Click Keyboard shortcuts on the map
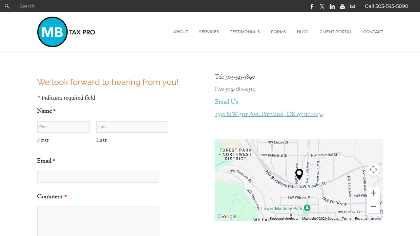The width and height of the screenshot is (420, 236). 284,219
